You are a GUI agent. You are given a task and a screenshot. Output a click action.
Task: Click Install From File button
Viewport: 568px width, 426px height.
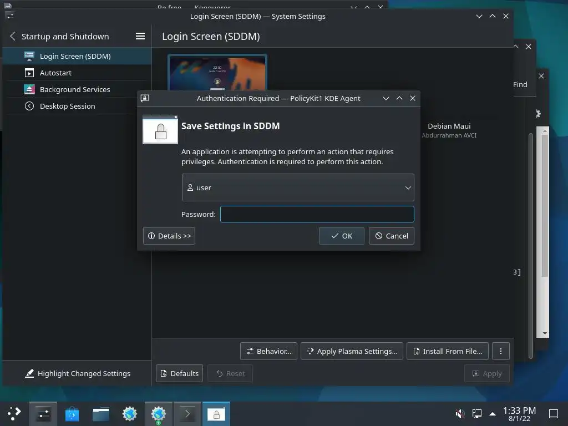click(448, 351)
